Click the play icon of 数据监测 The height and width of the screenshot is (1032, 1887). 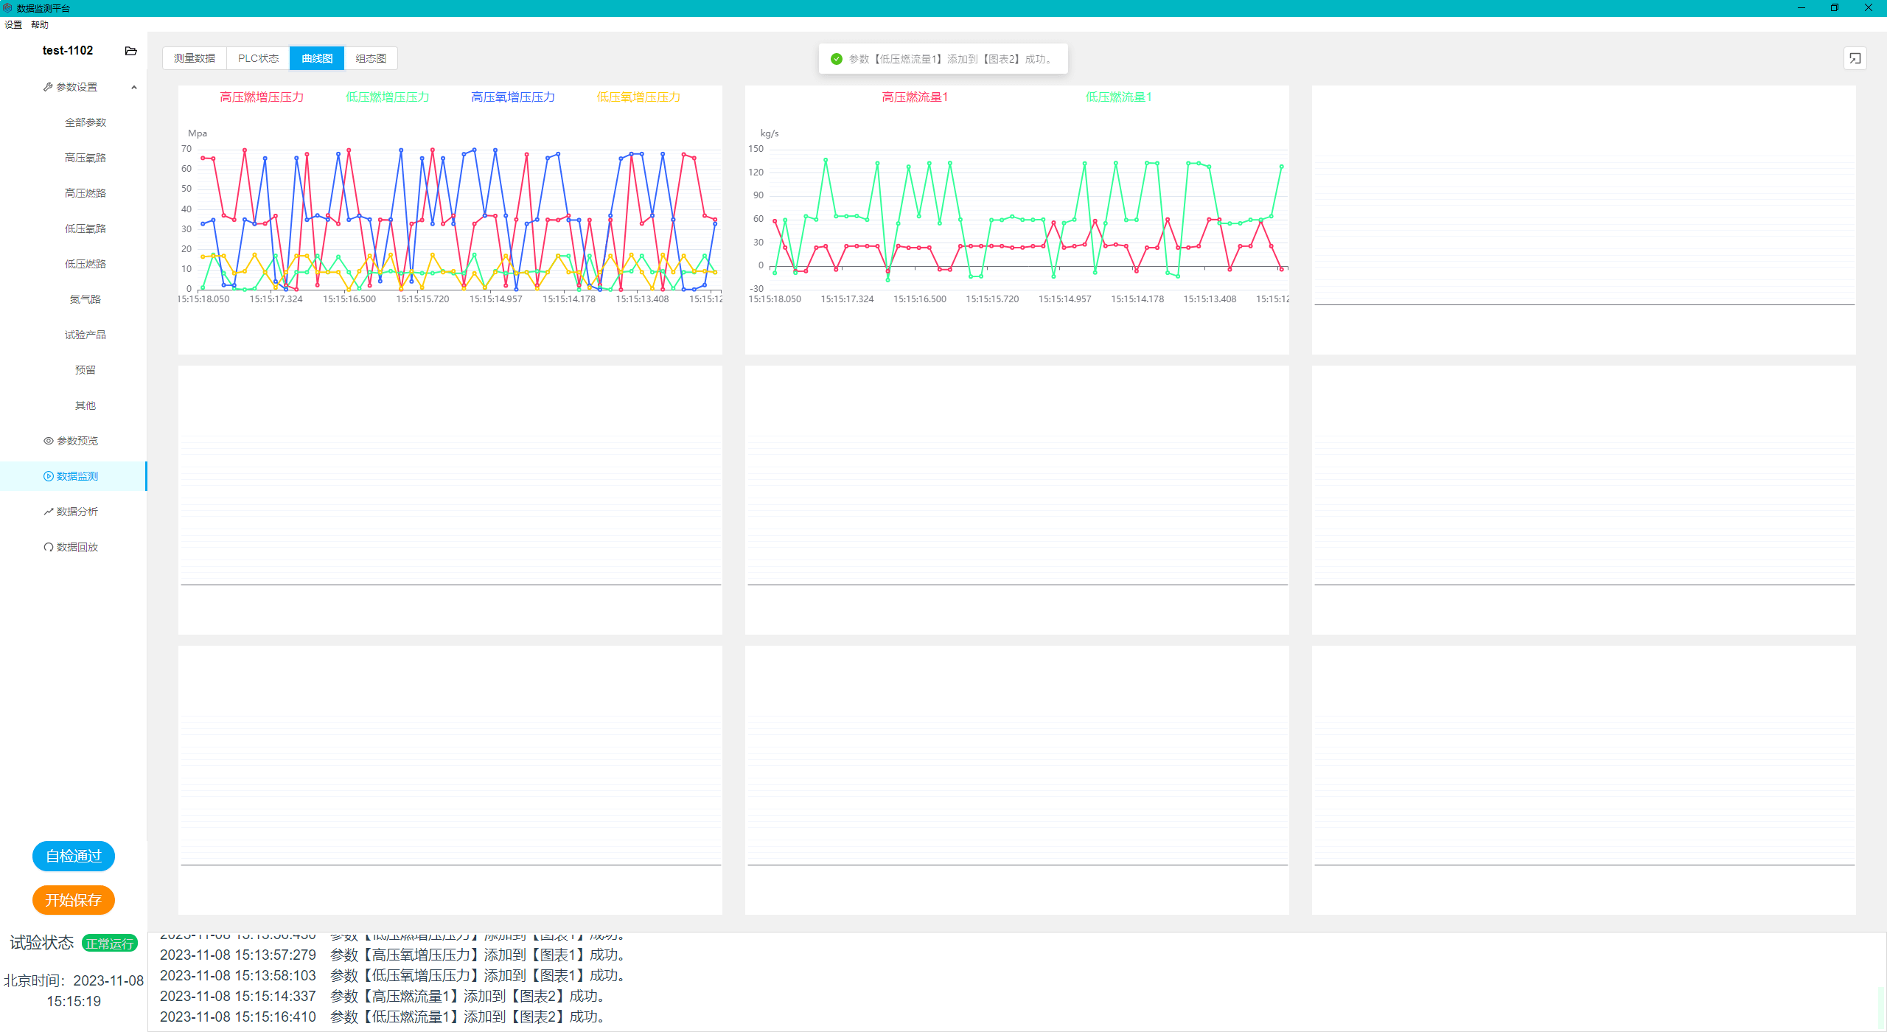tap(49, 476)
